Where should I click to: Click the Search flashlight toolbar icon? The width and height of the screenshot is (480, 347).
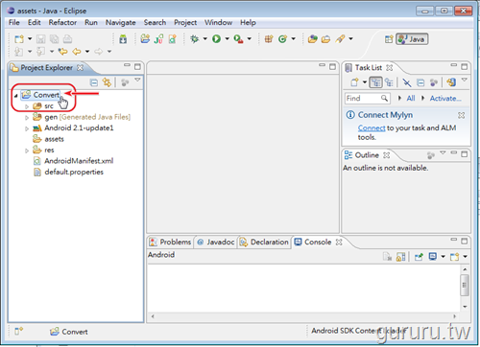[x=340, y=39]
